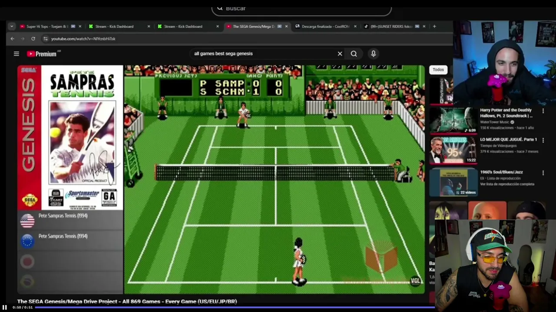Image resolution: width=556 pixels, height=312 pixels.
Task: Open the YouTube hamburger guide menu
Action: click(17, 54)
